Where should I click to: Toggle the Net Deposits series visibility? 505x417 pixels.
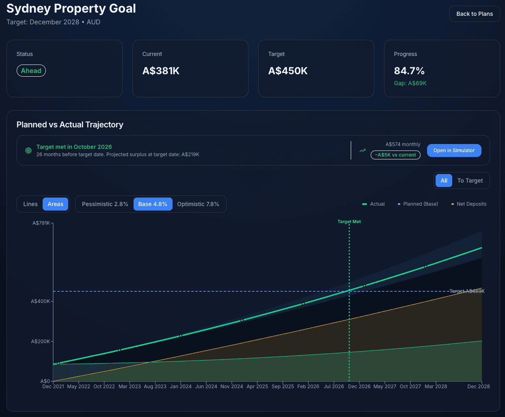468,204
